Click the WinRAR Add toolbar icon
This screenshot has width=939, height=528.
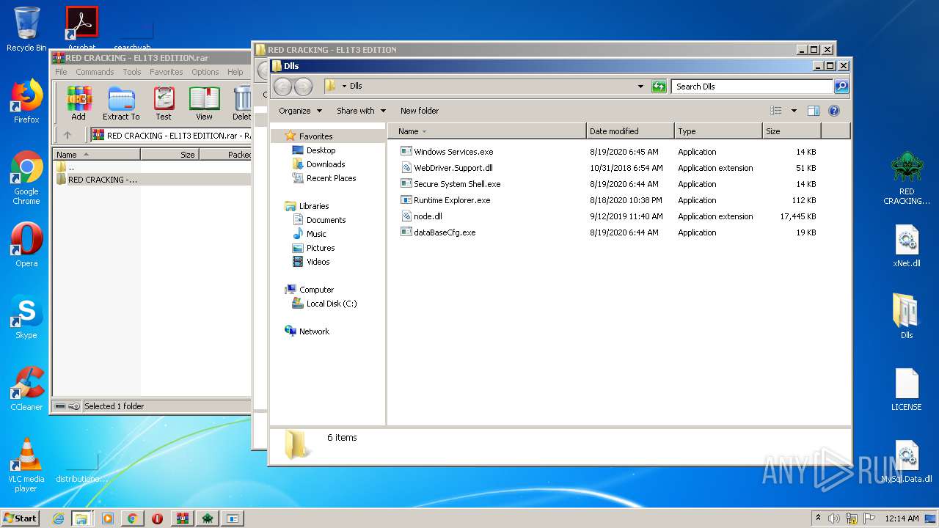point(78,103)
